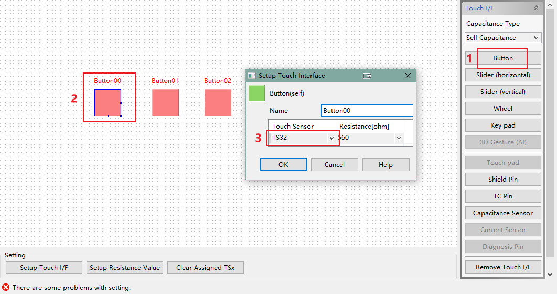Screen dimensions: 557x294
Task: Select the Button01 touch element square
Action: 165,102
